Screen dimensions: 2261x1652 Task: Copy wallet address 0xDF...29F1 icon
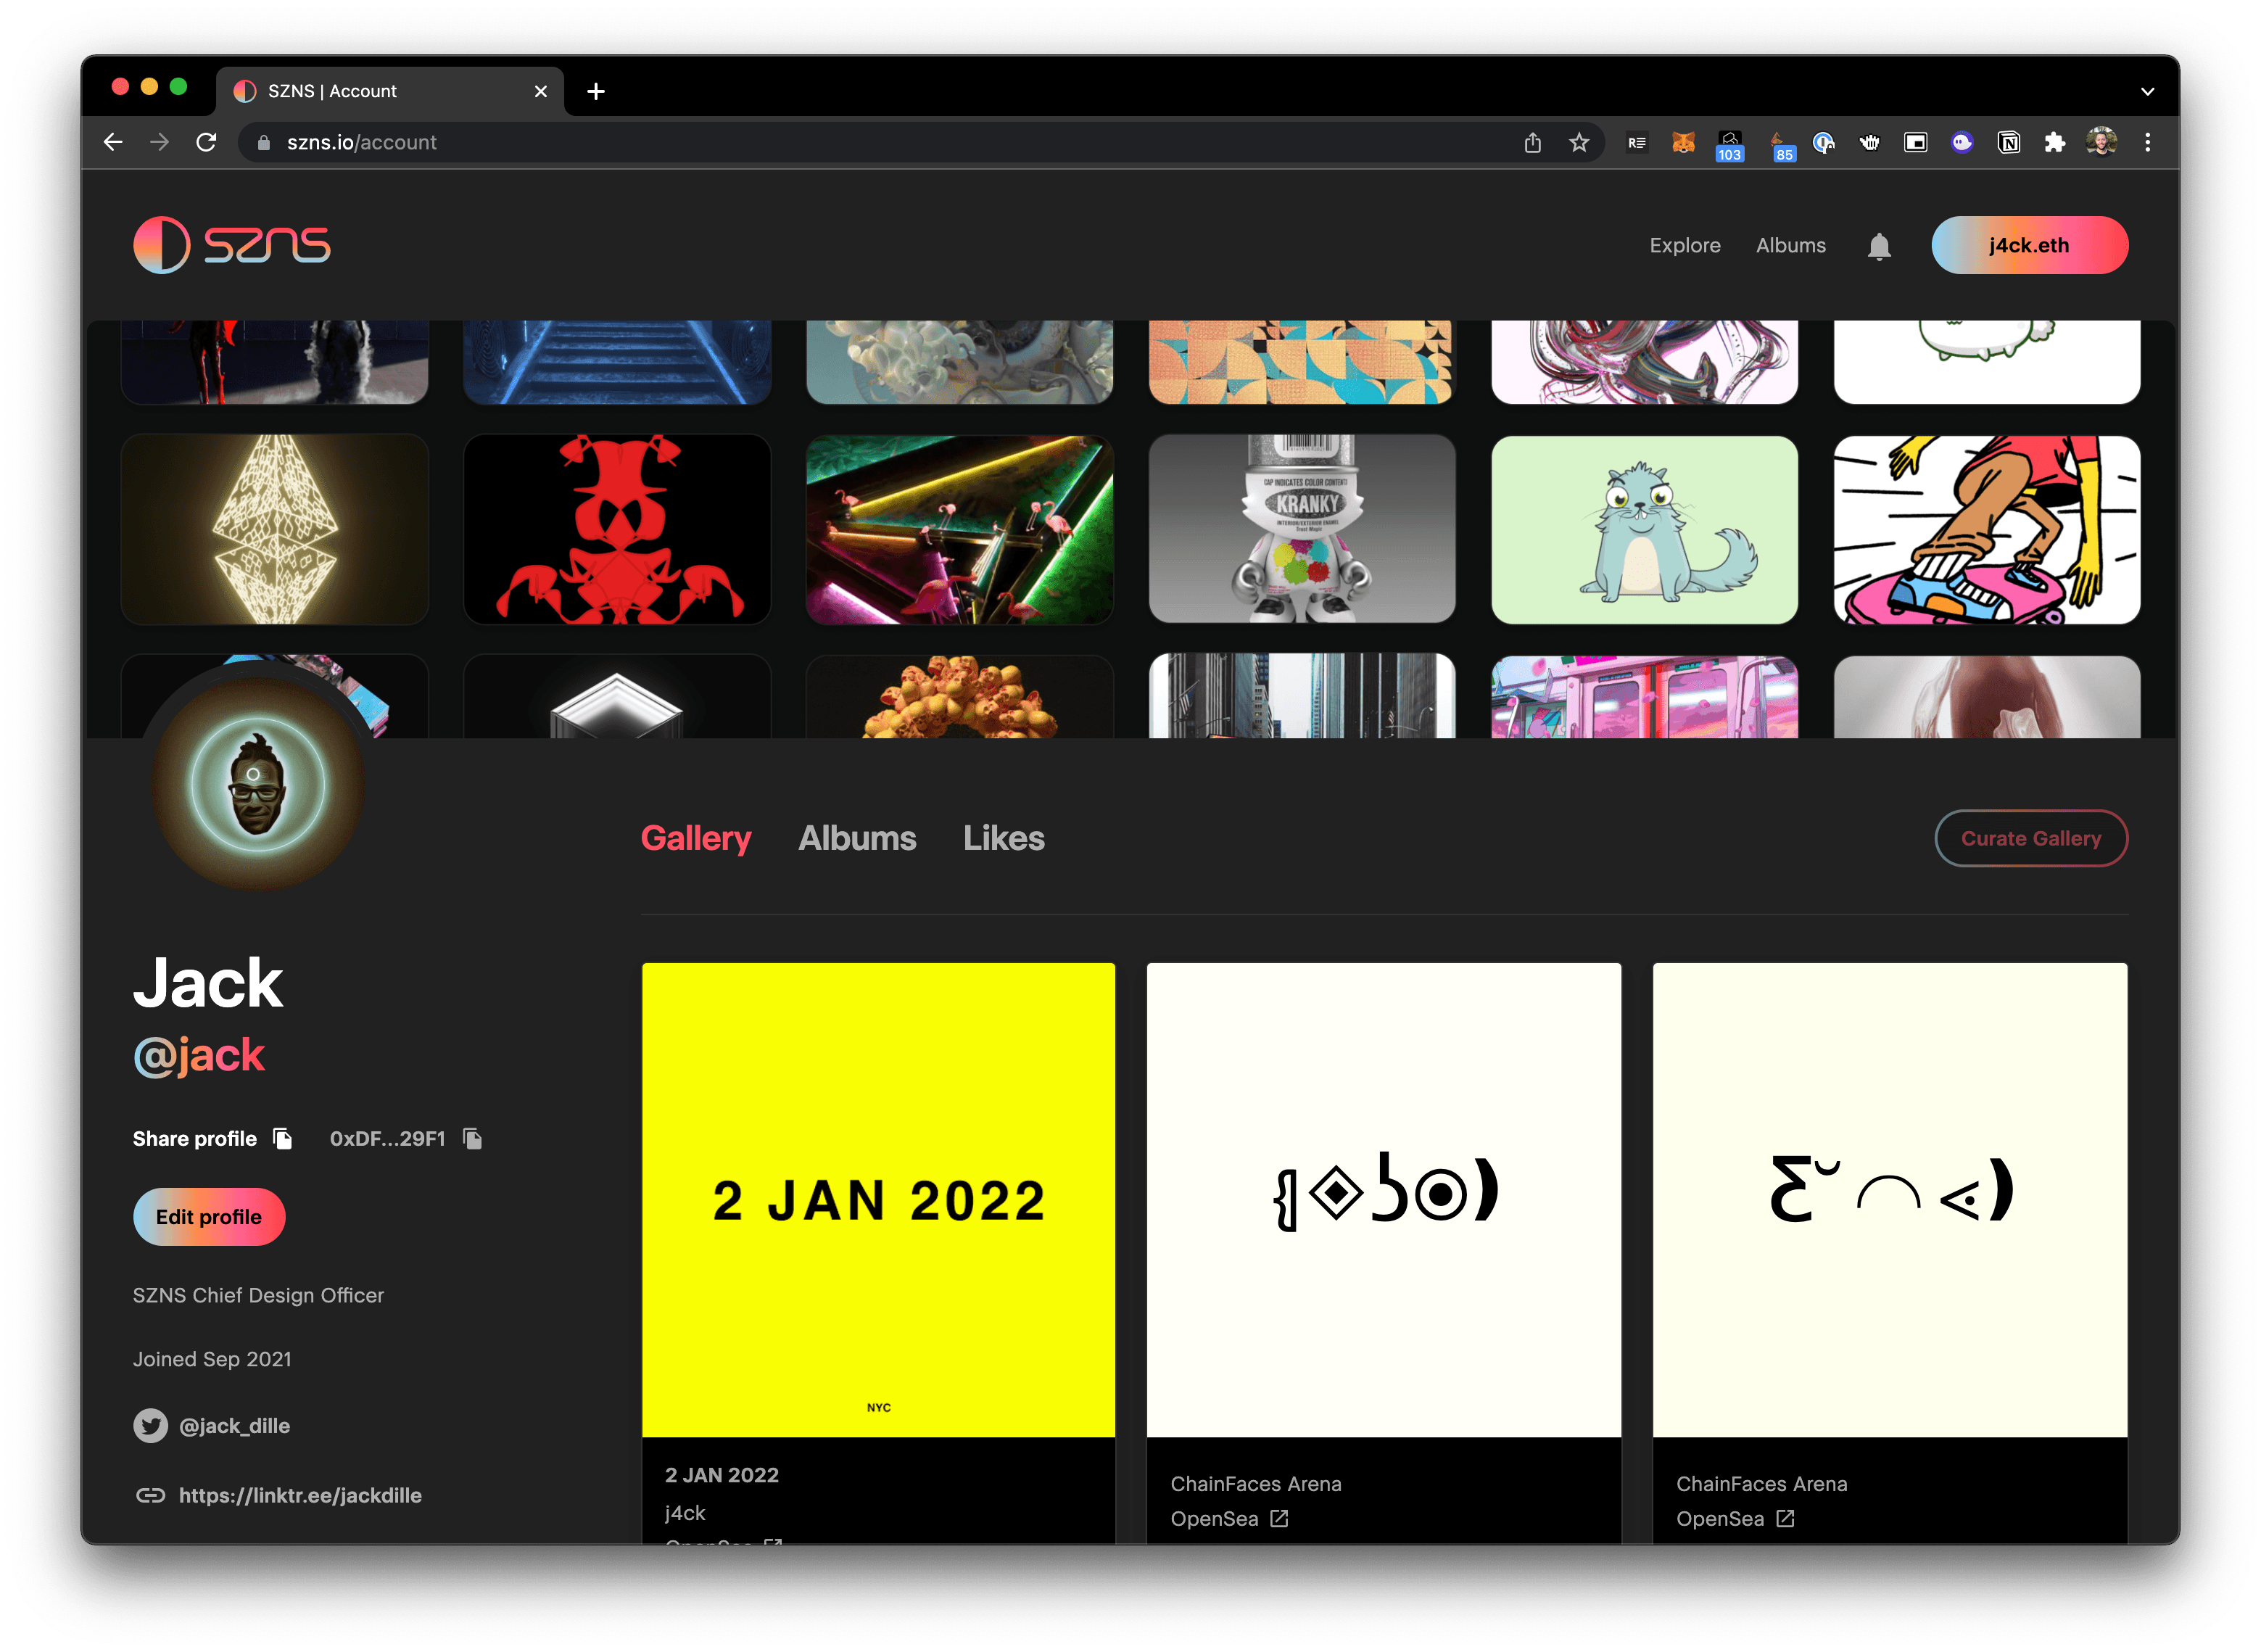[x=473, y=1139]
